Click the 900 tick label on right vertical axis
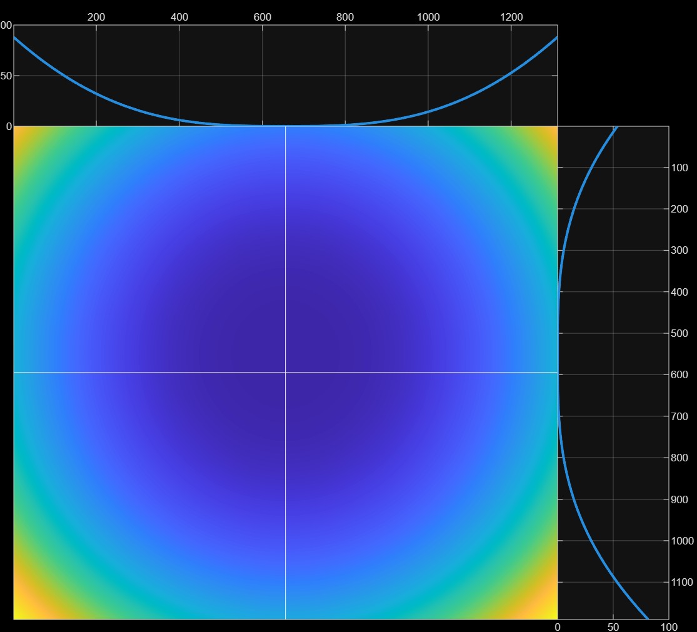The height and width of the screenshot is (632, 697). [x=679, y=499]
